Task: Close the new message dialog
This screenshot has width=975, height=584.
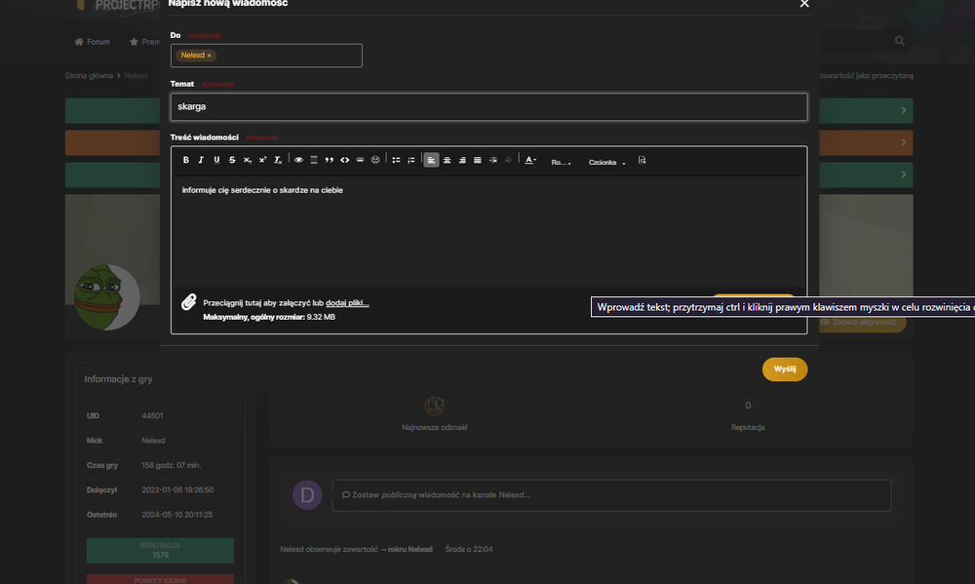Action: [804, 4]
